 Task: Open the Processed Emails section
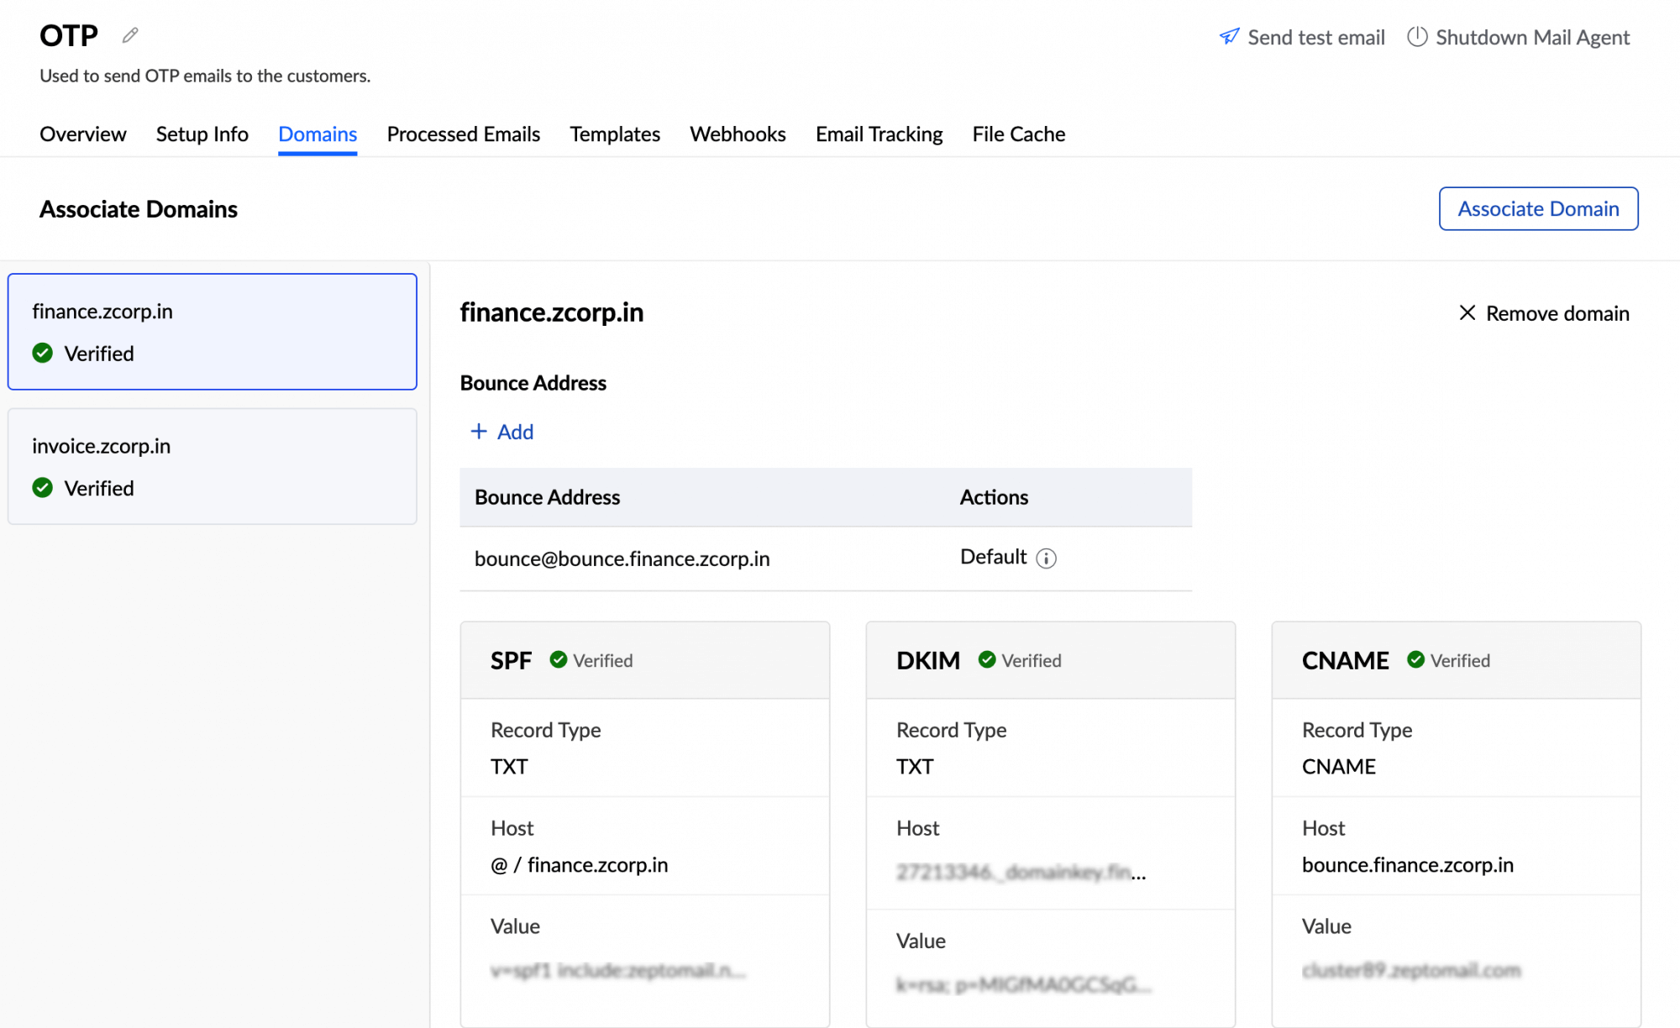click(463, 134)
